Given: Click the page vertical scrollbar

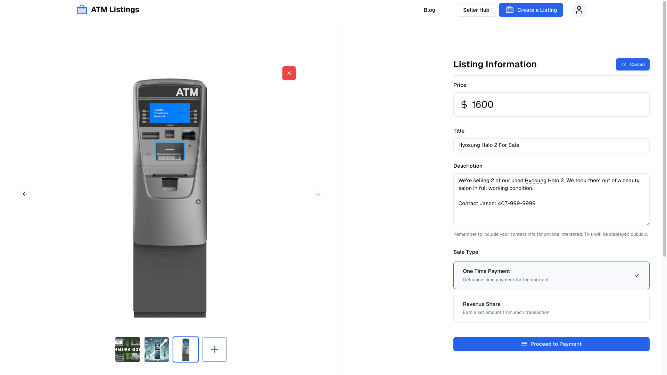Looking at the screenshot, I should coord(664,128).
